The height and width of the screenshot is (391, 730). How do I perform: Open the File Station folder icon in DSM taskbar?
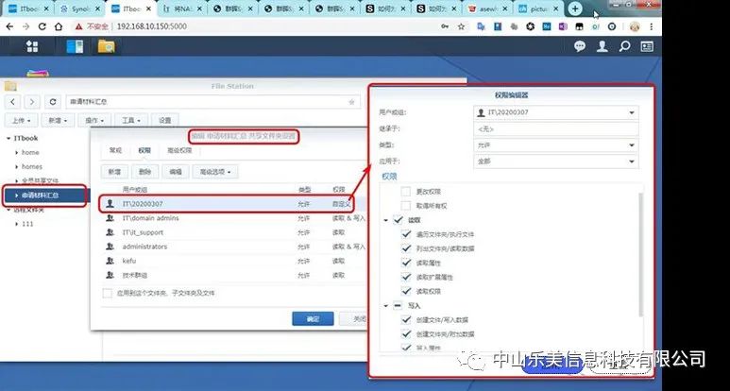106,46
